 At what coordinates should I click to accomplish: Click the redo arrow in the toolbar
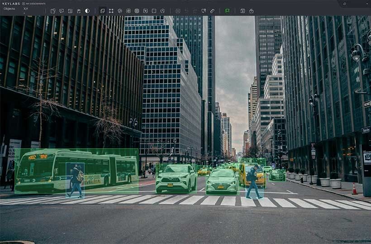pos(195,11)
